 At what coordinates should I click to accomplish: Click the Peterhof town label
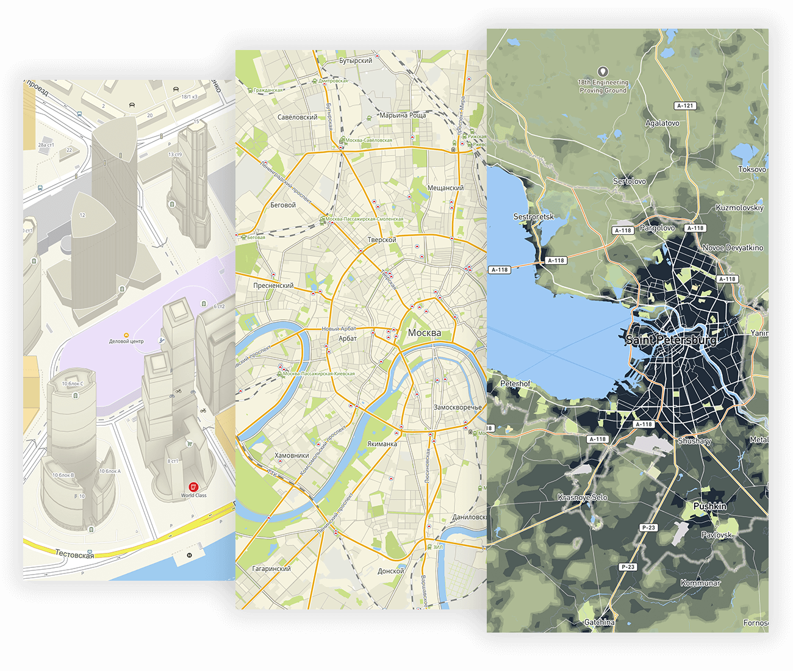tap(515, 384)
